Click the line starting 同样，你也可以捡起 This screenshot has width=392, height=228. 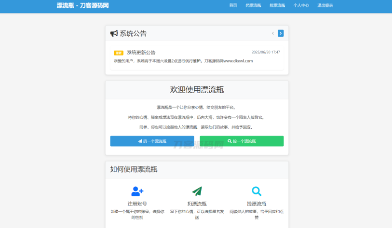click(197, 127)
